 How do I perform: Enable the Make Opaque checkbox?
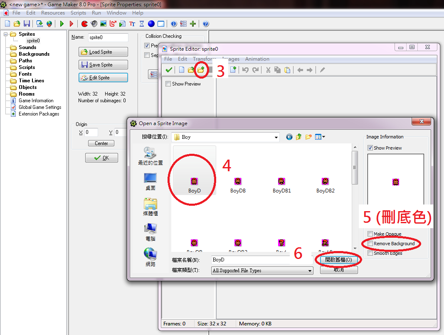click(x=370, y=234)
